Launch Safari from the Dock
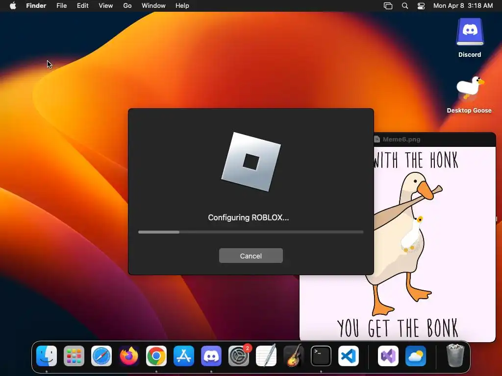502x376 pixels. (x=101, y=356)
